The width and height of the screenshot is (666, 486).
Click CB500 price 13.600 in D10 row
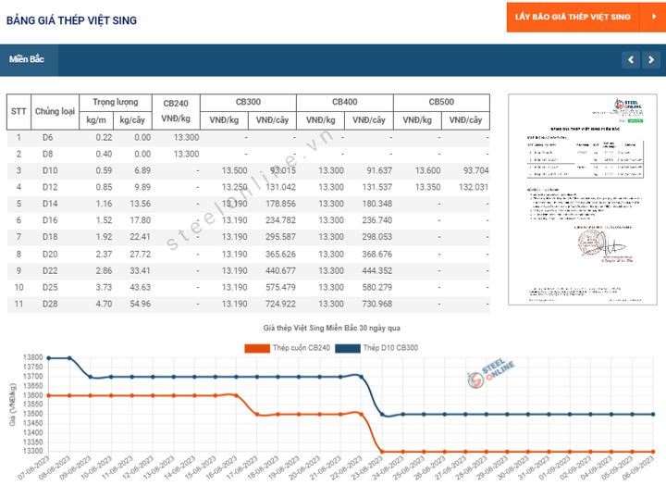427,171
